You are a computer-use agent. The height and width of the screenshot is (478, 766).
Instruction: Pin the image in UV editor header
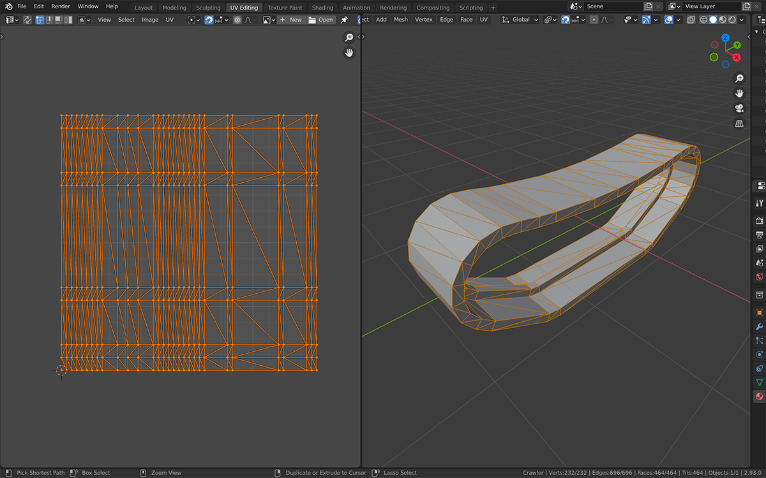344,20
